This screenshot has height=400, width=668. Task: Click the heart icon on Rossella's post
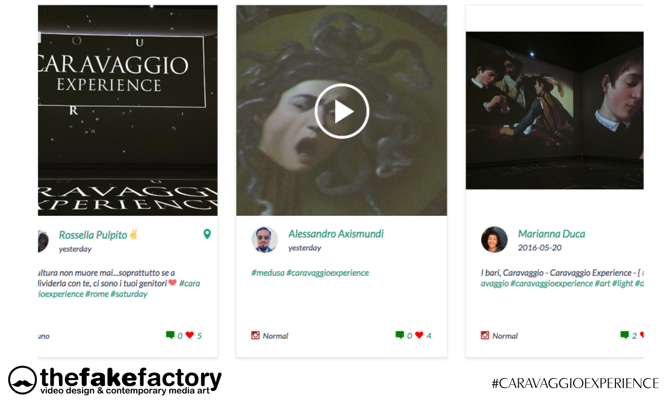click(190, 335)
